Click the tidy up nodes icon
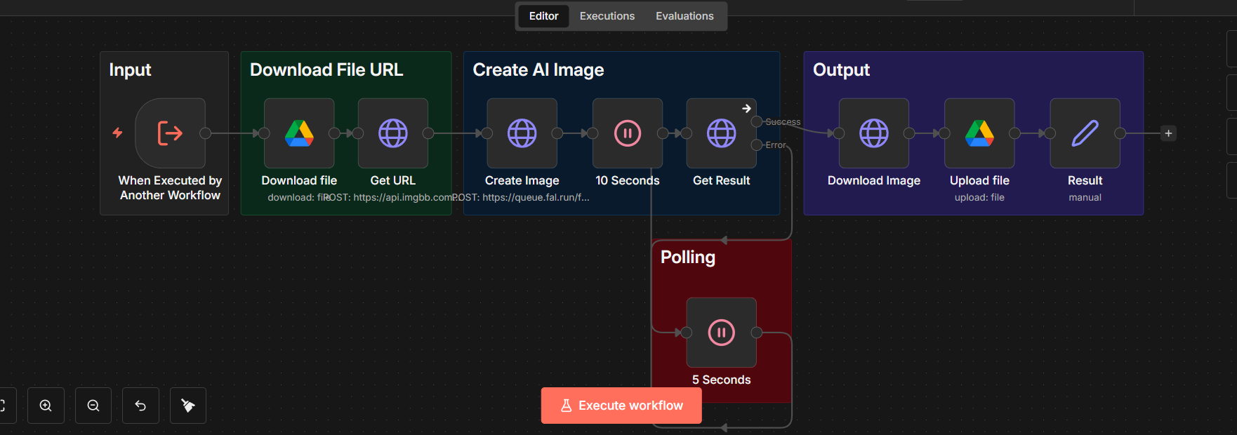1237x435 pixels. (x=188, y=406)
